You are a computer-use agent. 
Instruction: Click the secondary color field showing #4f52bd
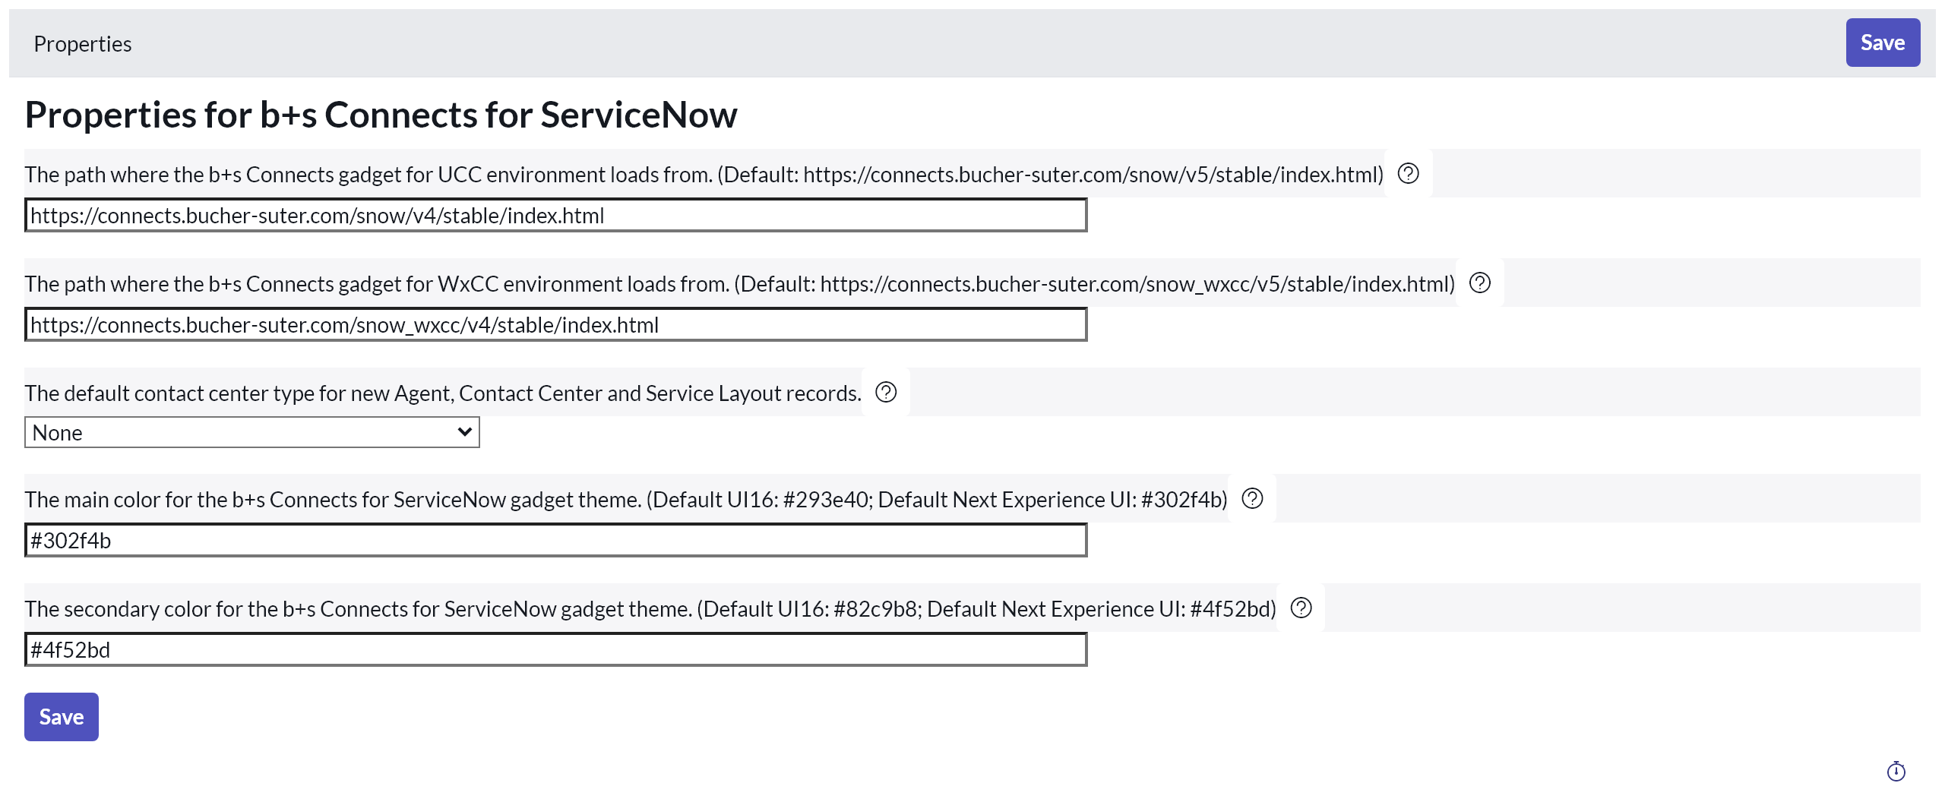tap(555, 650)
